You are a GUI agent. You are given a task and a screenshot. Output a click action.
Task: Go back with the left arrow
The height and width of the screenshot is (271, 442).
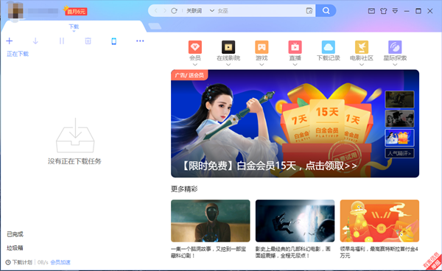(x=156, y=11)
